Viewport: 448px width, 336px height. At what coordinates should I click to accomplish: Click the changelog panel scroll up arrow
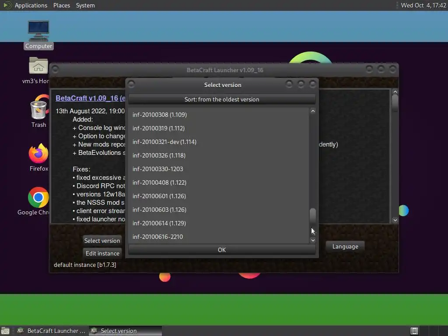(x=395, y=92)
